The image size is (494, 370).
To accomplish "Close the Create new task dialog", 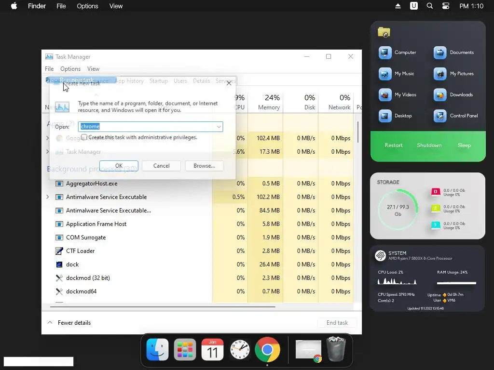I will click(229, 83).
